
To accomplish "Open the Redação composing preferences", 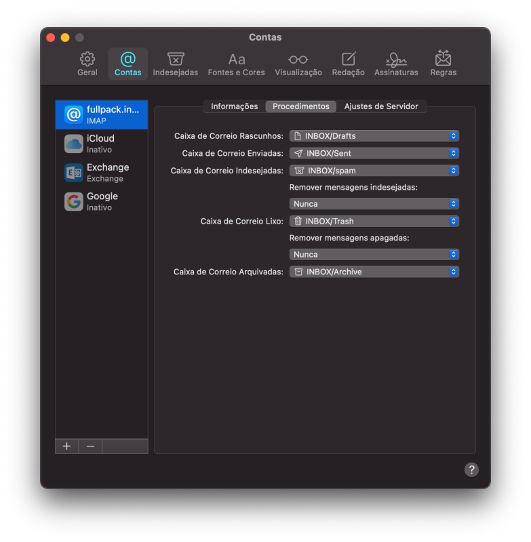I will coord(348,64).
